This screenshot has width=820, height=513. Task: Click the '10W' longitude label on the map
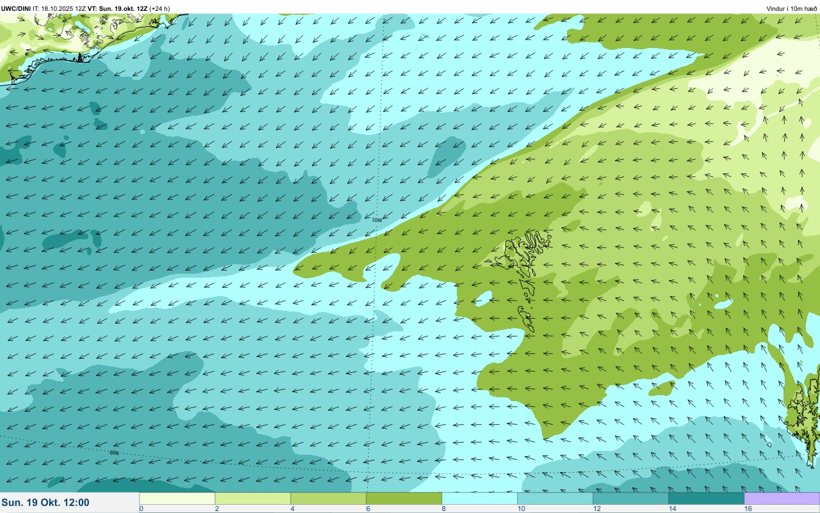click(377, 220)
